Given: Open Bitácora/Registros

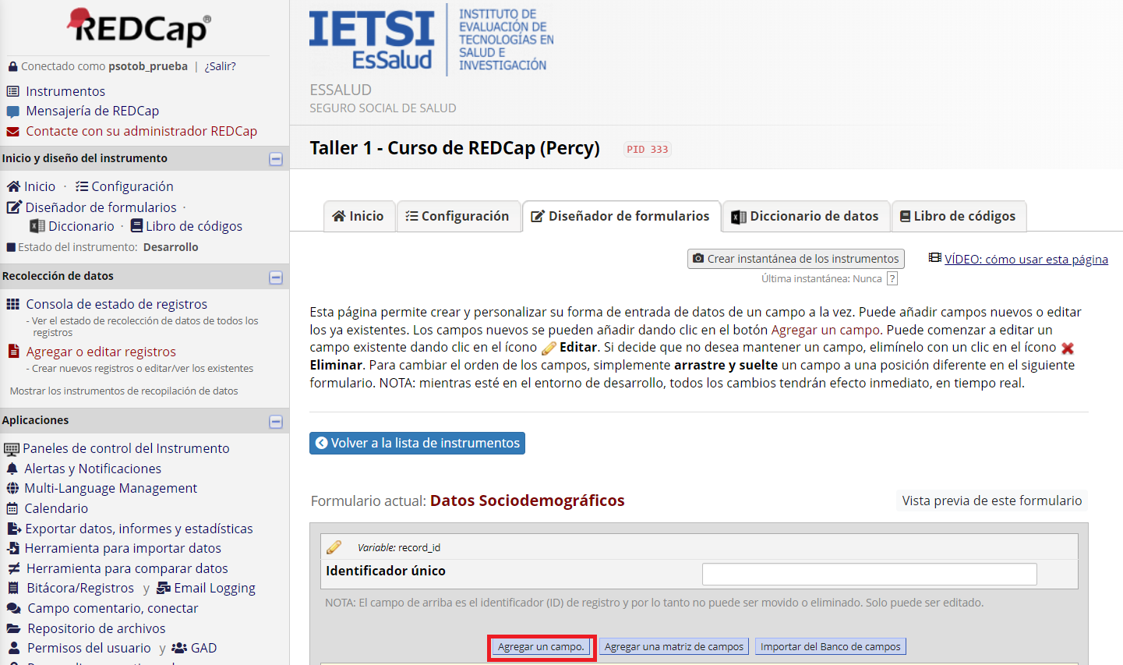Looking at the screenshot, I should [x=80, y=588].
